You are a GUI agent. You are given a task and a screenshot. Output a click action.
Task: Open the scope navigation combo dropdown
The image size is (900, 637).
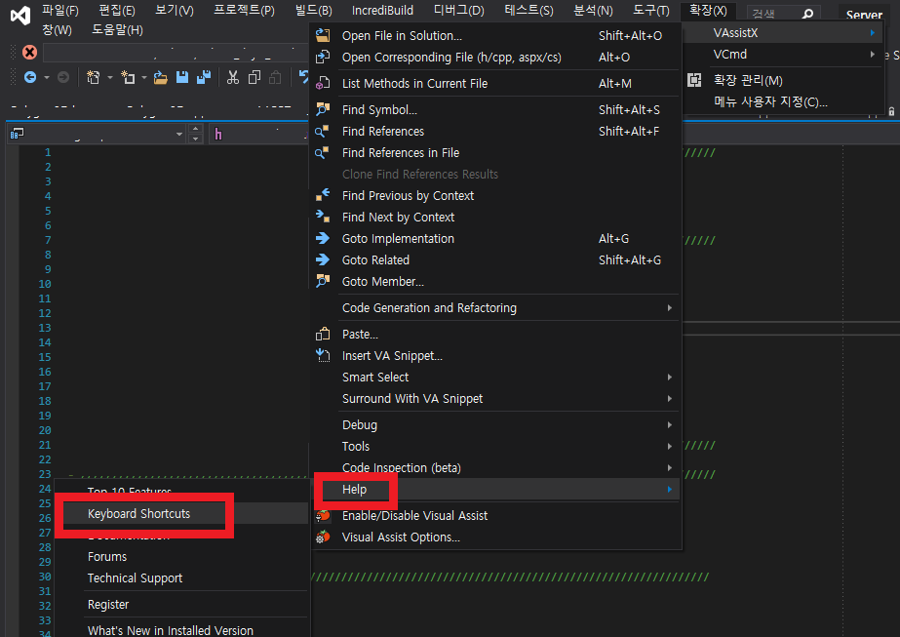point(179,135)
